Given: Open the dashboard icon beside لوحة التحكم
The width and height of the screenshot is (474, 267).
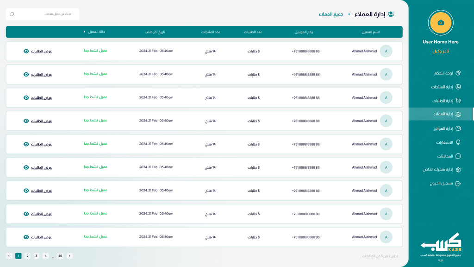Looking at the screenshot, I should [x=458, y=73].
